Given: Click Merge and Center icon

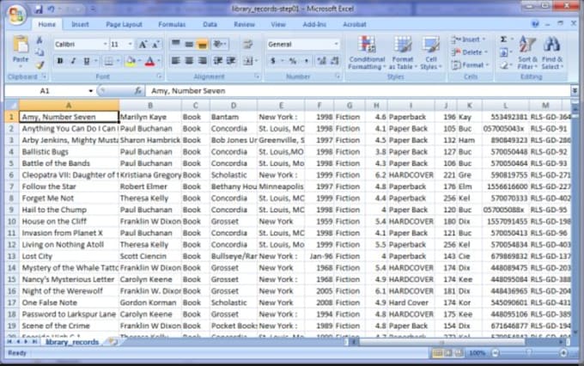Looking at the screenshot, I should click(247, 61).
